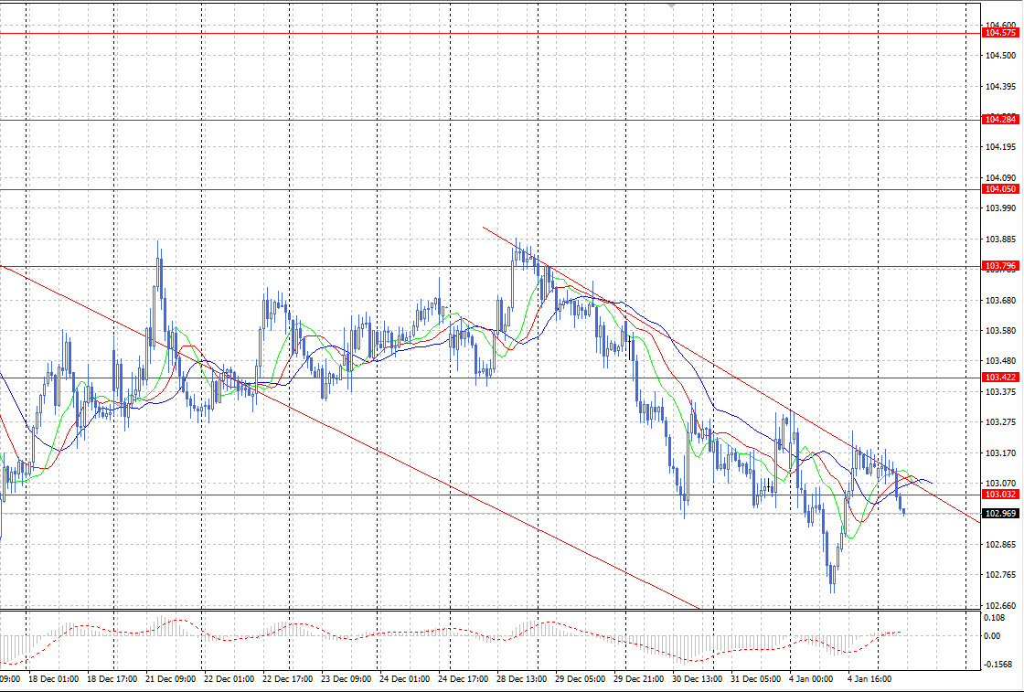Click the 103.170 price scale value
1024x692 pixels.
pos(1001,452)
